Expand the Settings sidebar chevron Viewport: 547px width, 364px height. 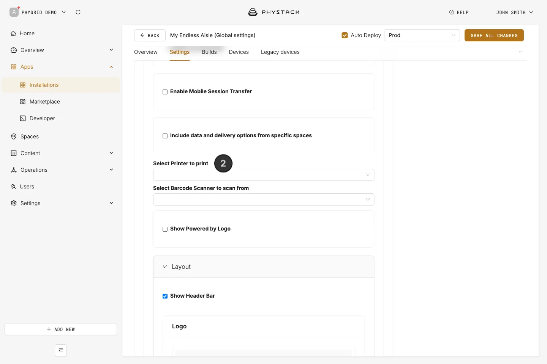(x=111, y=203)
